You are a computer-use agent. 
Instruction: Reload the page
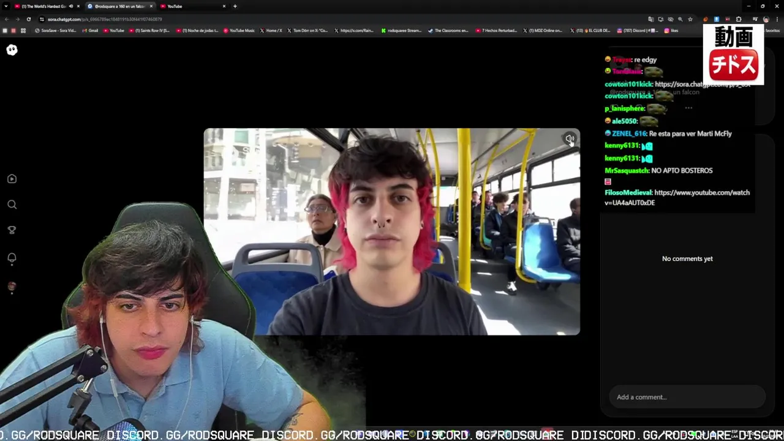pos(29,19)
